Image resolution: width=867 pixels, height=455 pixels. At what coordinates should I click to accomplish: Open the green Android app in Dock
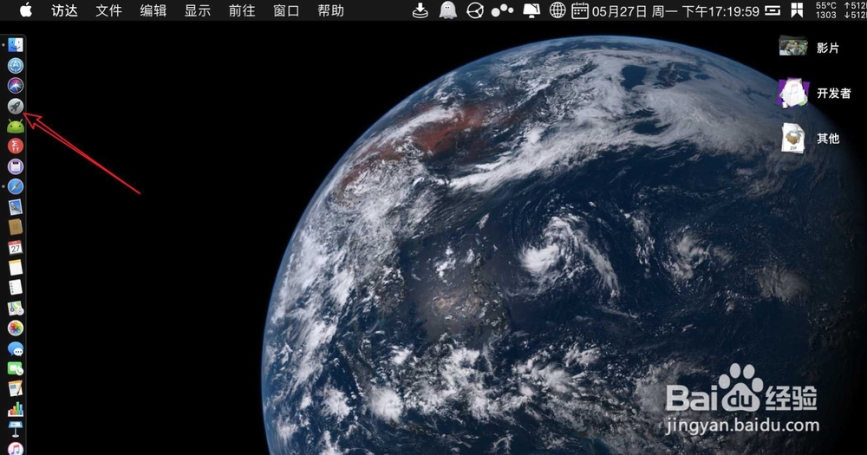16,126
